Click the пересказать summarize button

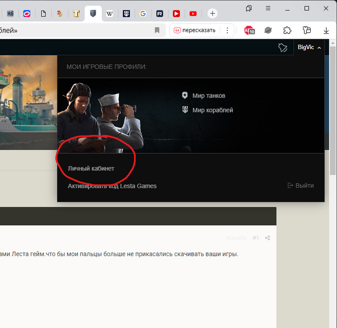tap(195, 30)
